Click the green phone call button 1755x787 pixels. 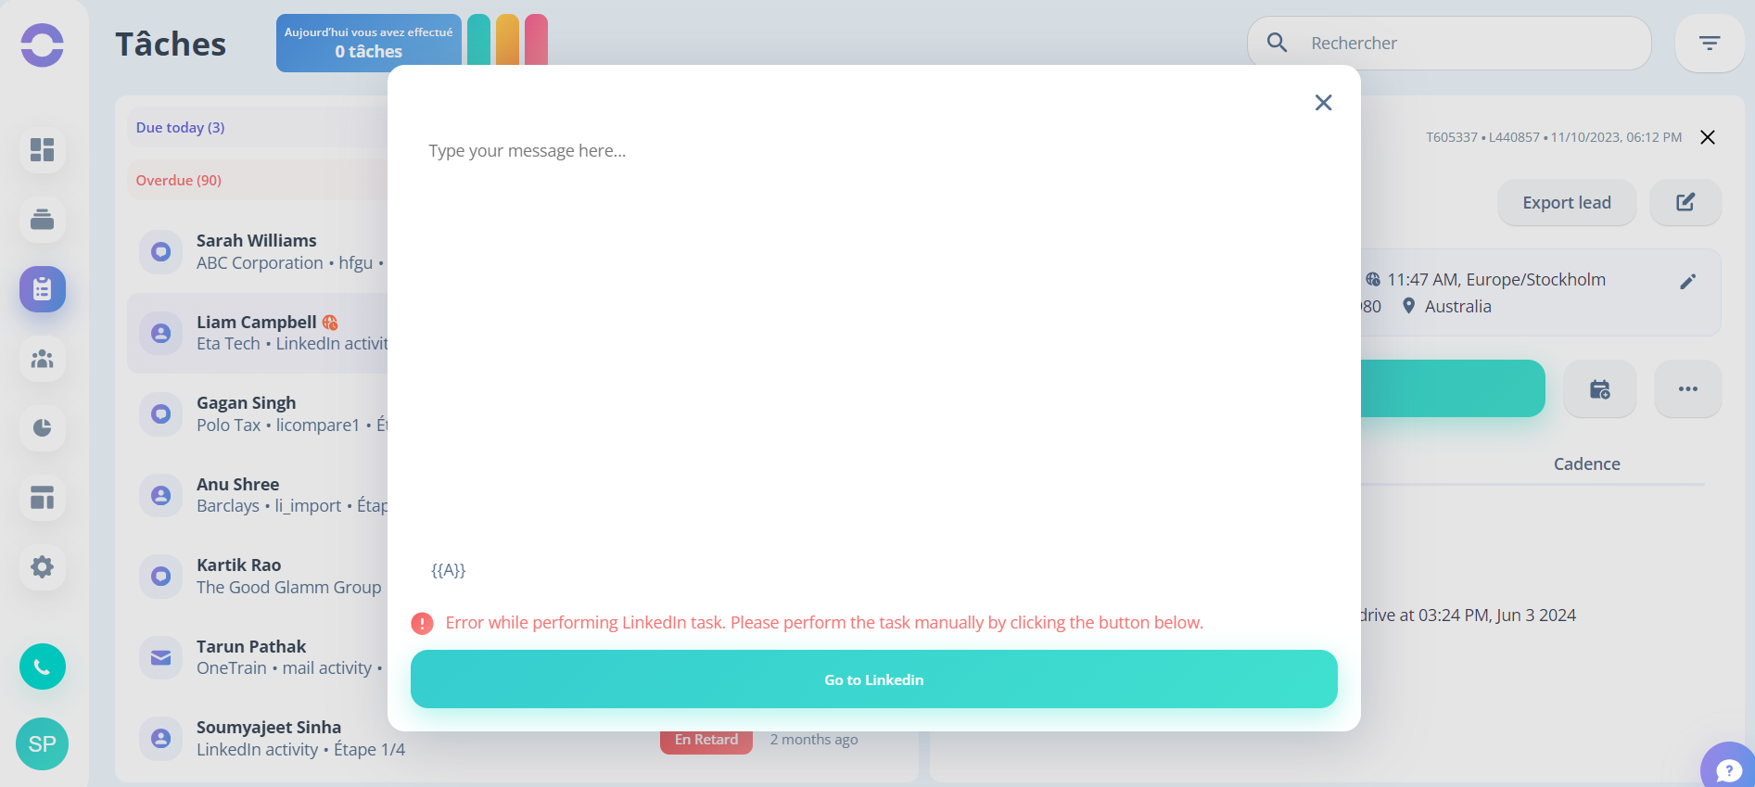pyautogui.click(x=43, y=666)
